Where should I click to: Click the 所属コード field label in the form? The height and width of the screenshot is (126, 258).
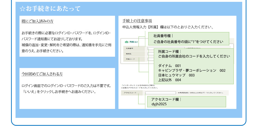(x=130, y=59)
